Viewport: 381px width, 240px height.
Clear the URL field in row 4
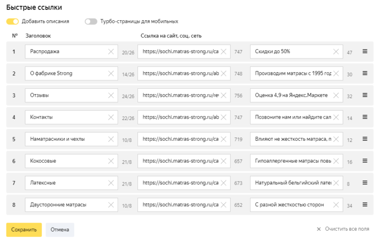[x=224, y=117]
